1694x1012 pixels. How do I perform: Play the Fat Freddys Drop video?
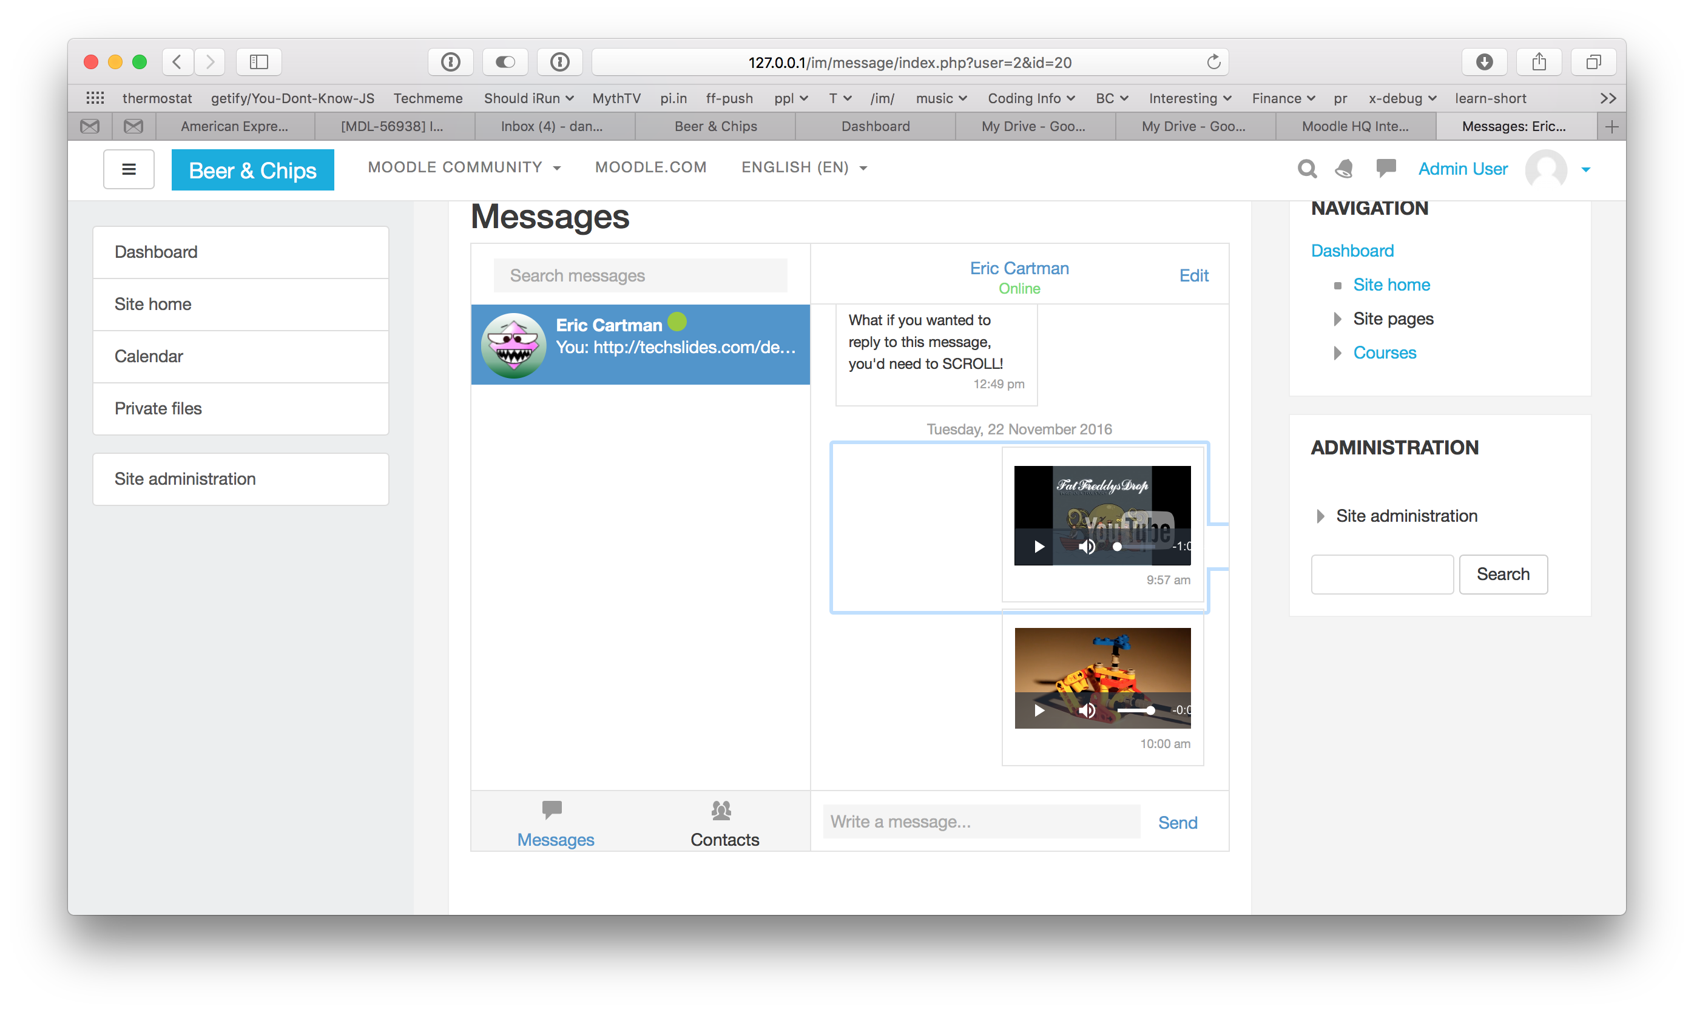(1039, 546)
